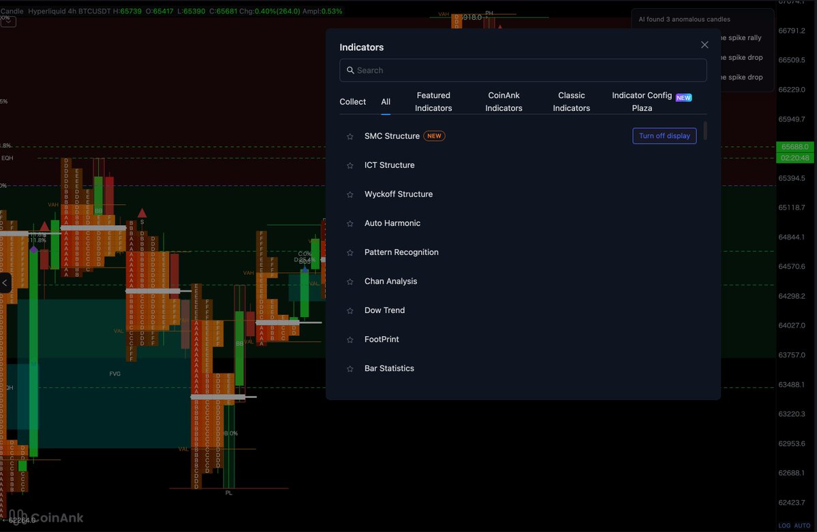Focus the indicator Search field
The width and height of the screenshot is (817, 532).
(523, 70)
